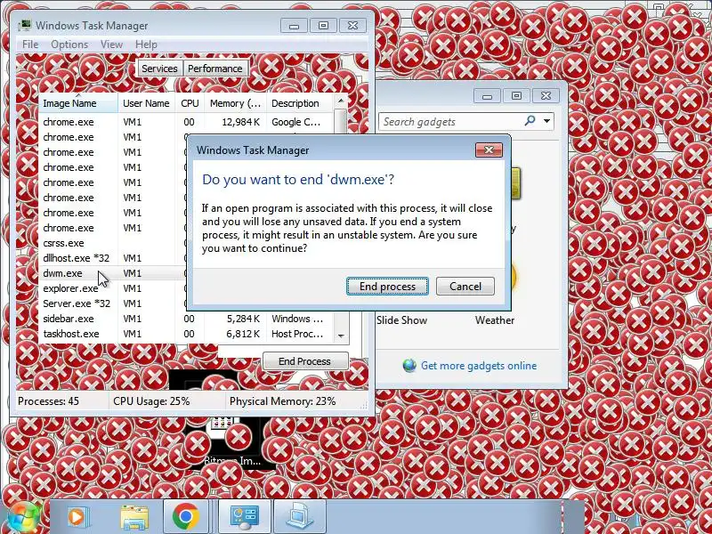The image size is (712, 534).
Task: Expand the search gadgets dropdown arrow
Action: tap(547, 121)
